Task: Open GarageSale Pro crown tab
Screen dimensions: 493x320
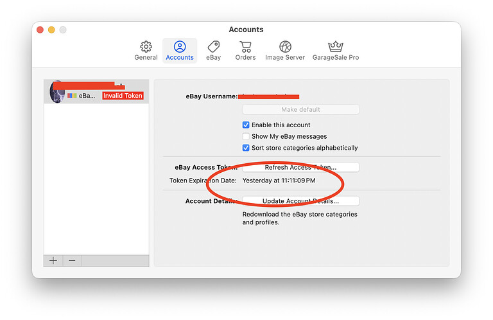Action: point(336,51)
